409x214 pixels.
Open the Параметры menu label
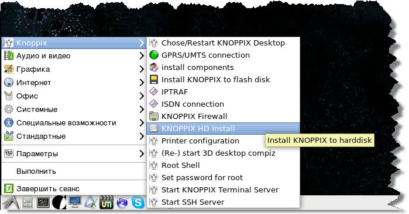pyautogui.click(x=37, y=154)
